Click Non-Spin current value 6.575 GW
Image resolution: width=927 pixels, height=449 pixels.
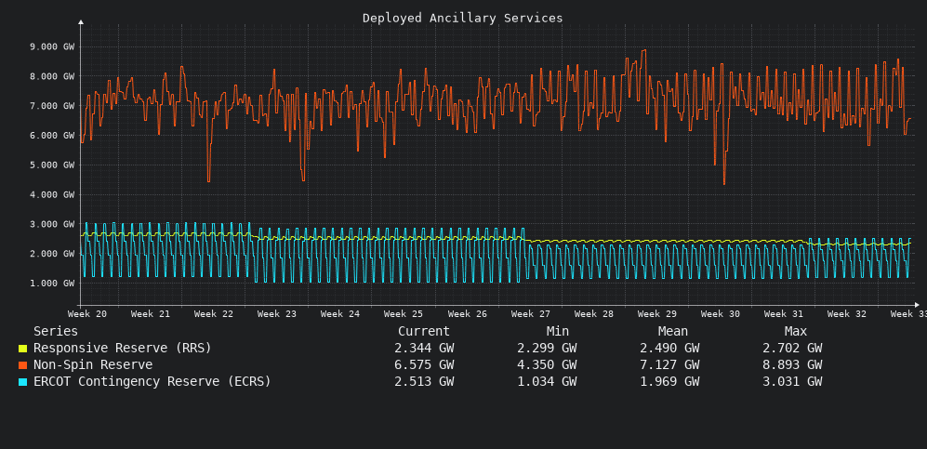tap(424, 365)
